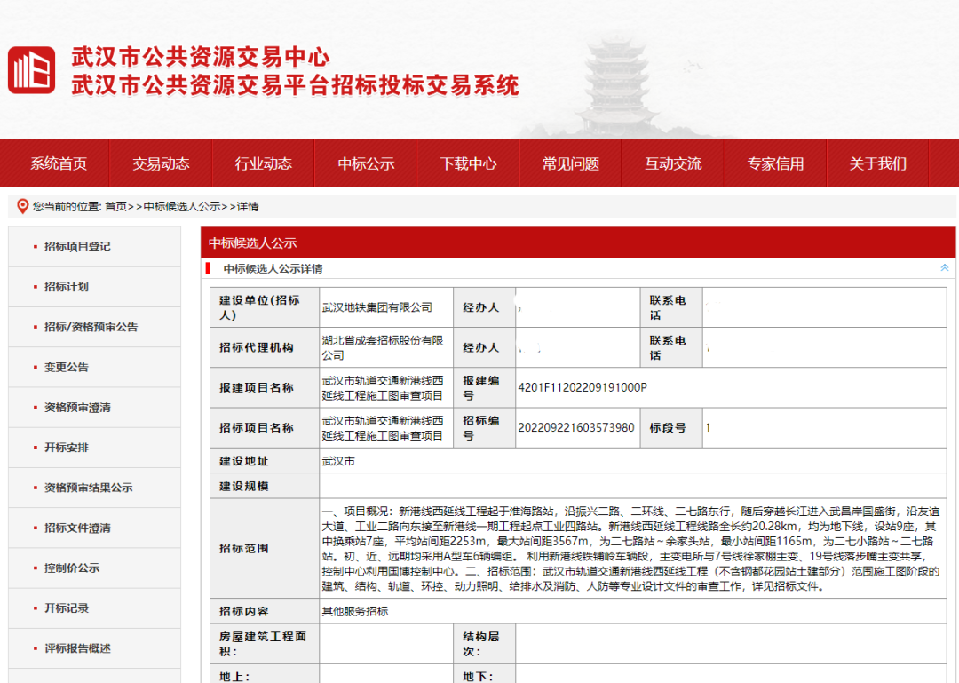Click the 报建项目名称 value cell

(386, 387)
